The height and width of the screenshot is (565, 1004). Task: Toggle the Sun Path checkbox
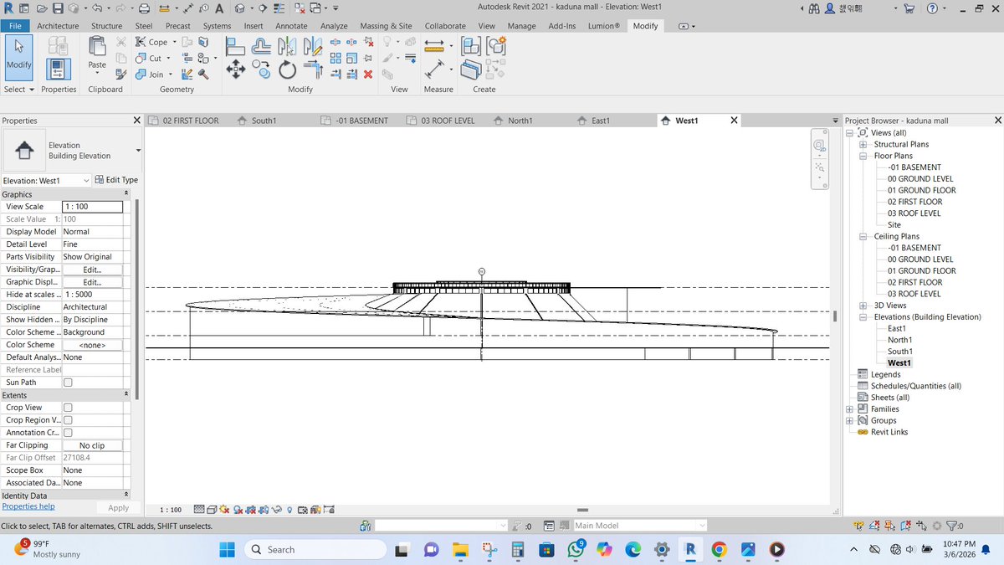tap(68, 383)
